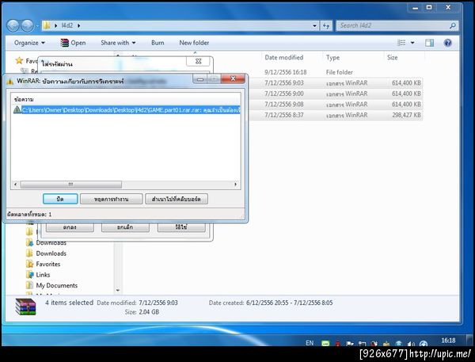
Task: Close the password dialog behind WinRAR
Action: [198, 61]
